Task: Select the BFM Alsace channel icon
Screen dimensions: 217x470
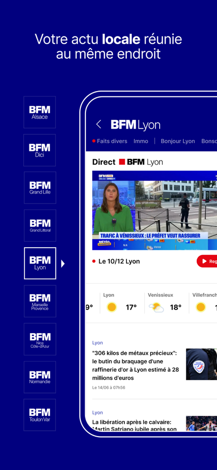Action: (39, 112)
